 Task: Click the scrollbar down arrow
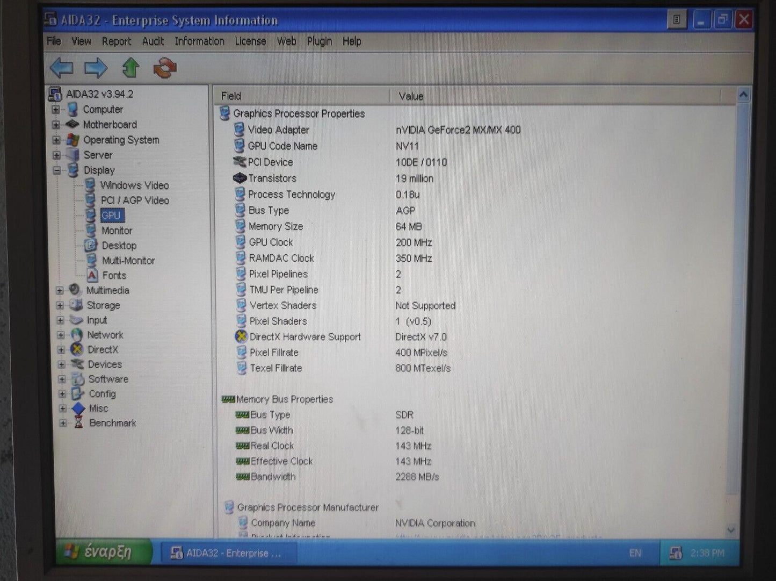[731, 530]
